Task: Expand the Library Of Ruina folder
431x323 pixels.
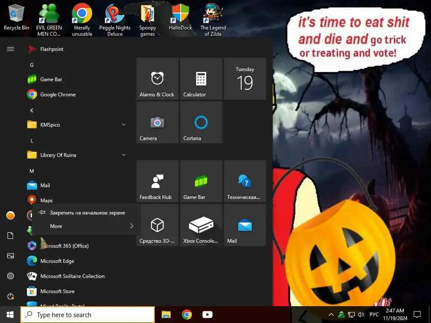Action: click(77, 155)
